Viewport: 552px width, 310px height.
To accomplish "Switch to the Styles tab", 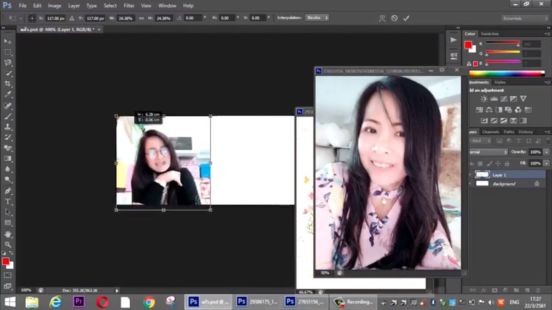I will tap(500, 83).
